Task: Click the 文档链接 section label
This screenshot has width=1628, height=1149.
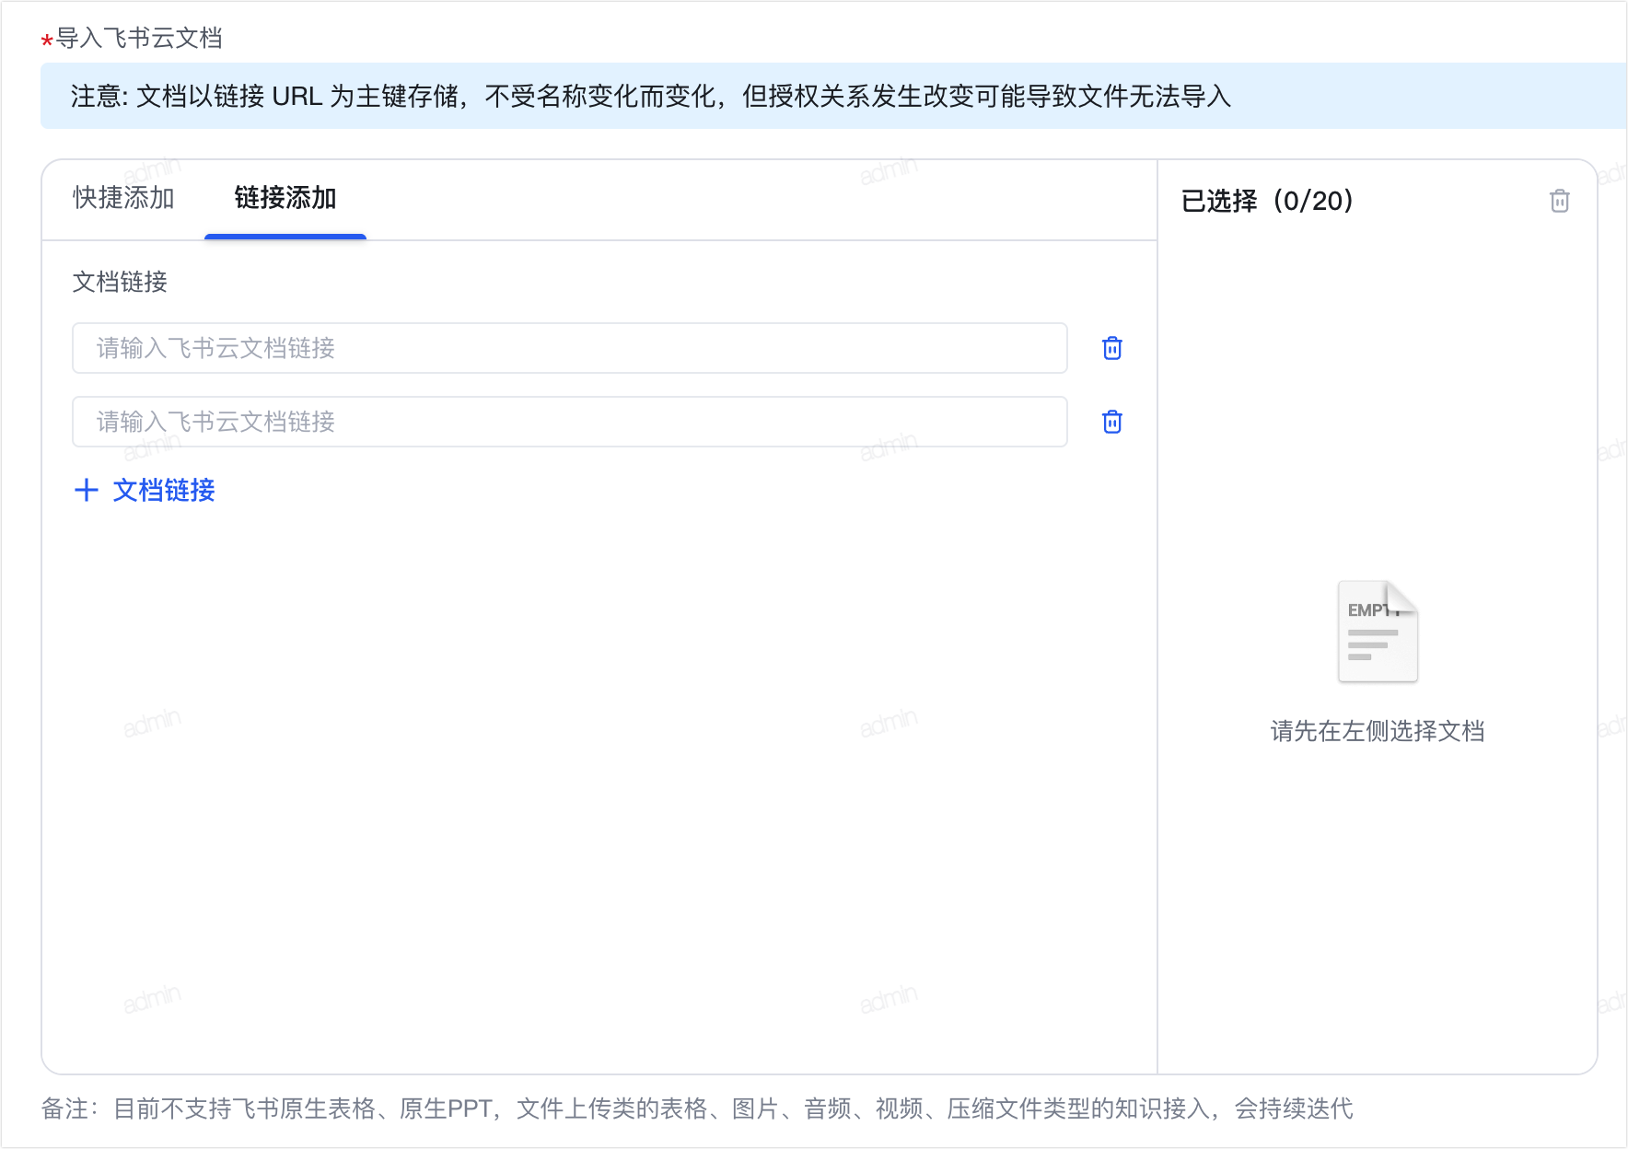Action: click(120, 282)
